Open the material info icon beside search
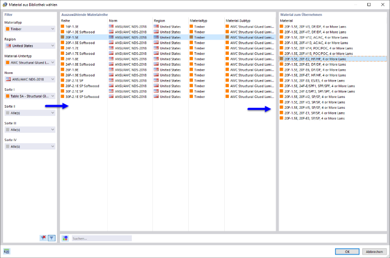Image resolution: width=390 pixels, height=258 pixels. pos(65,238)
